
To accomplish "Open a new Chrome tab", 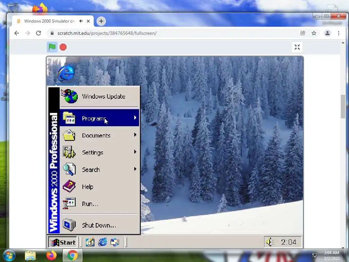I will pos(101,21).
